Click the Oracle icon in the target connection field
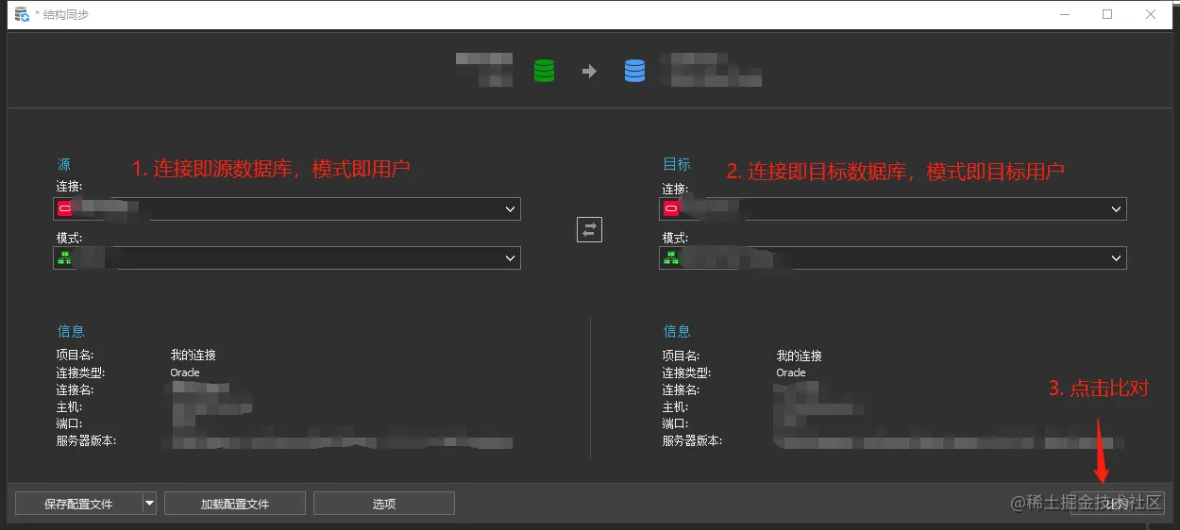 [x=671, y=208]
